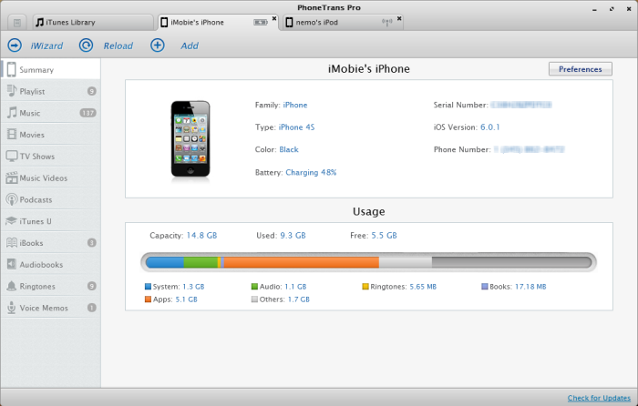Click the iWizard label
Screen dimensions: 638x406
(46, 46)
